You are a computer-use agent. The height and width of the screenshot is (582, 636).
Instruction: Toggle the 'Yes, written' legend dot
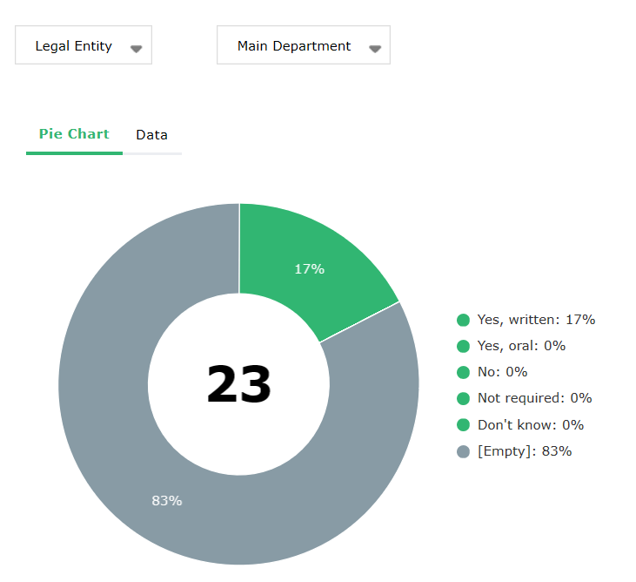tap(463, 320)
